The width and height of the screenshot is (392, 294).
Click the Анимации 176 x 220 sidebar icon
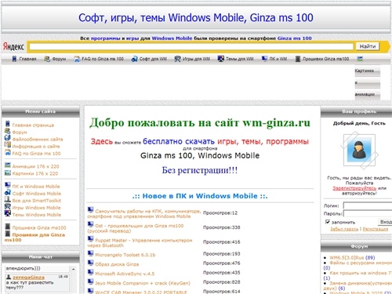pos(8,165)
